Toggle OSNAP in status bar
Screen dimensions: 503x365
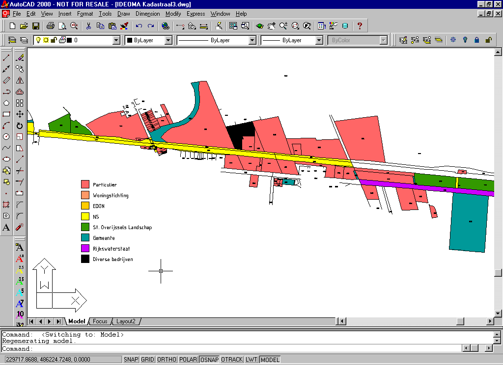click(x=209, y=360)
